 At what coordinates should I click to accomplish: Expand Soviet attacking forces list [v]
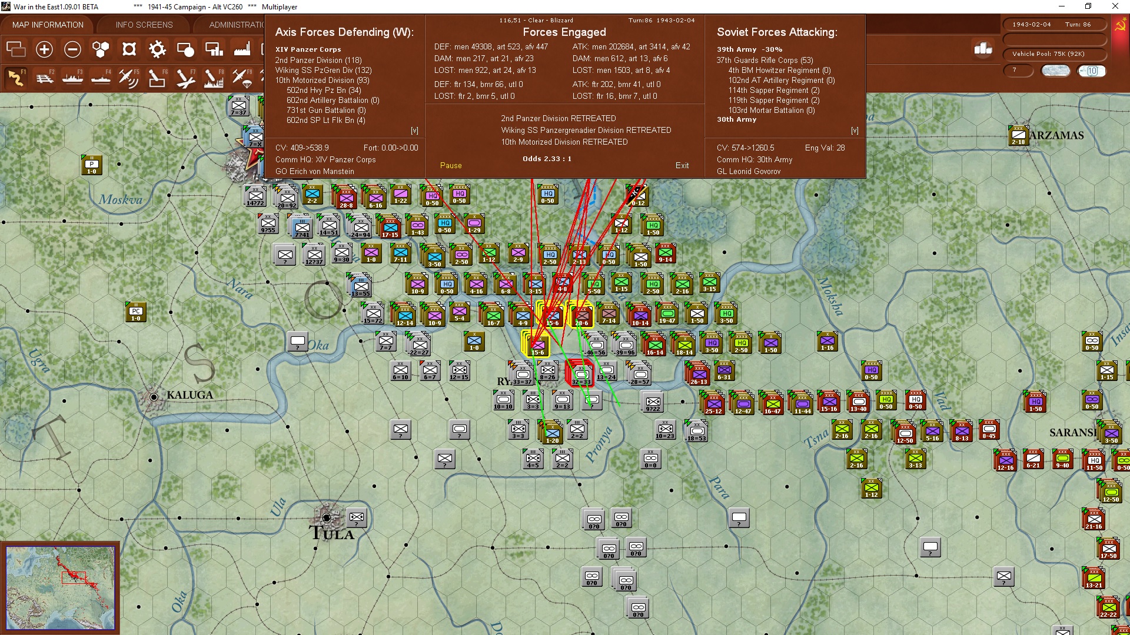click(x=855, y=131)
